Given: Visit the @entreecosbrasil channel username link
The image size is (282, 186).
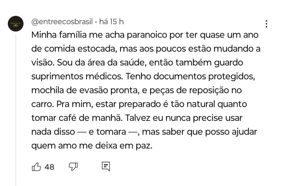Looking at the screenshot, I should coord(62,22).
